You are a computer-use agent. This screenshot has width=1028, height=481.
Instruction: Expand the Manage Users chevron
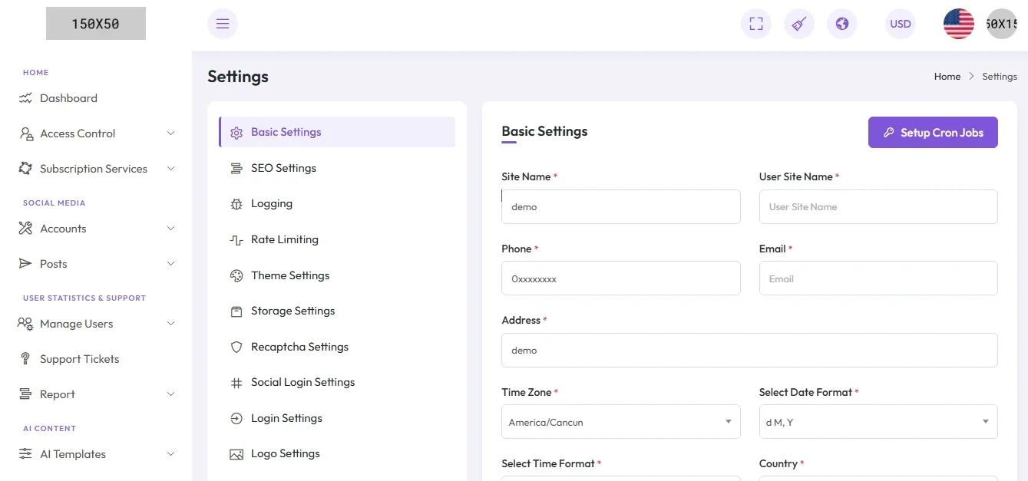pos(170,324)
